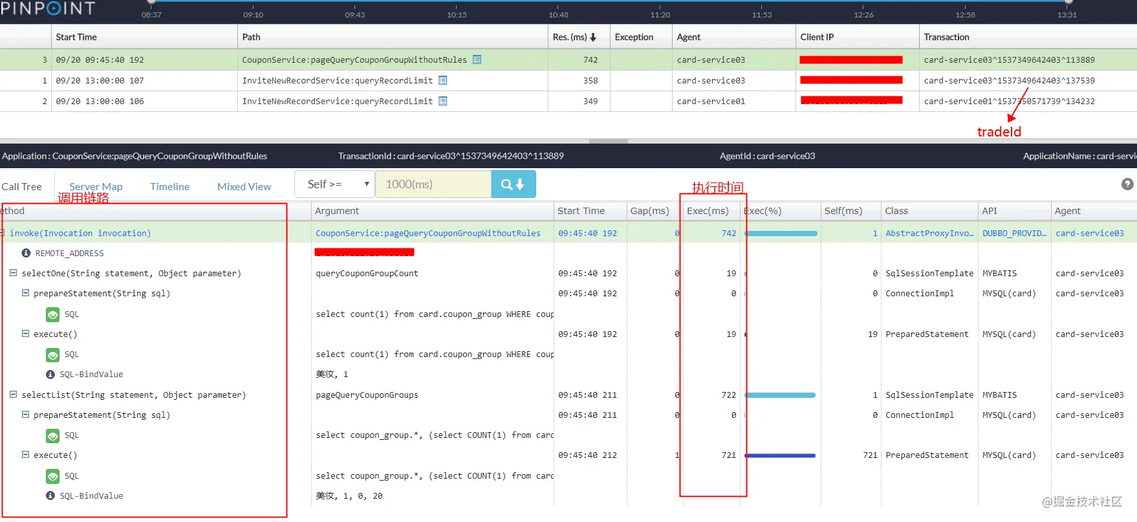Click info icon of SQL-BindValue with argument 美妆, 1
Screen dimensions: 1137x522
pyautogui.click(x=50, y=374)
